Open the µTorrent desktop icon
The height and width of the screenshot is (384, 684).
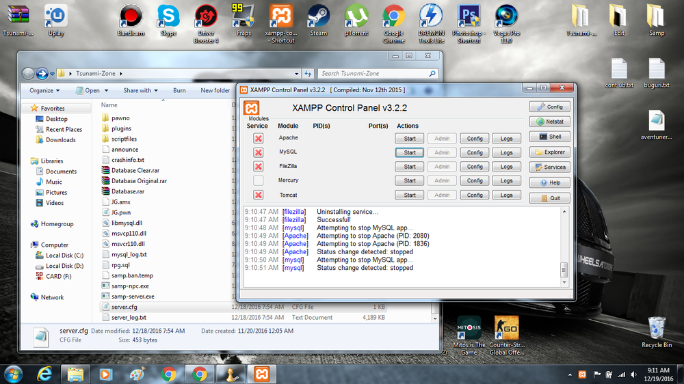click(356, 20)
